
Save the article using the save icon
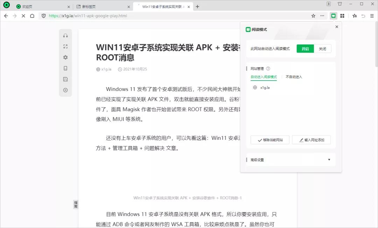65,79
